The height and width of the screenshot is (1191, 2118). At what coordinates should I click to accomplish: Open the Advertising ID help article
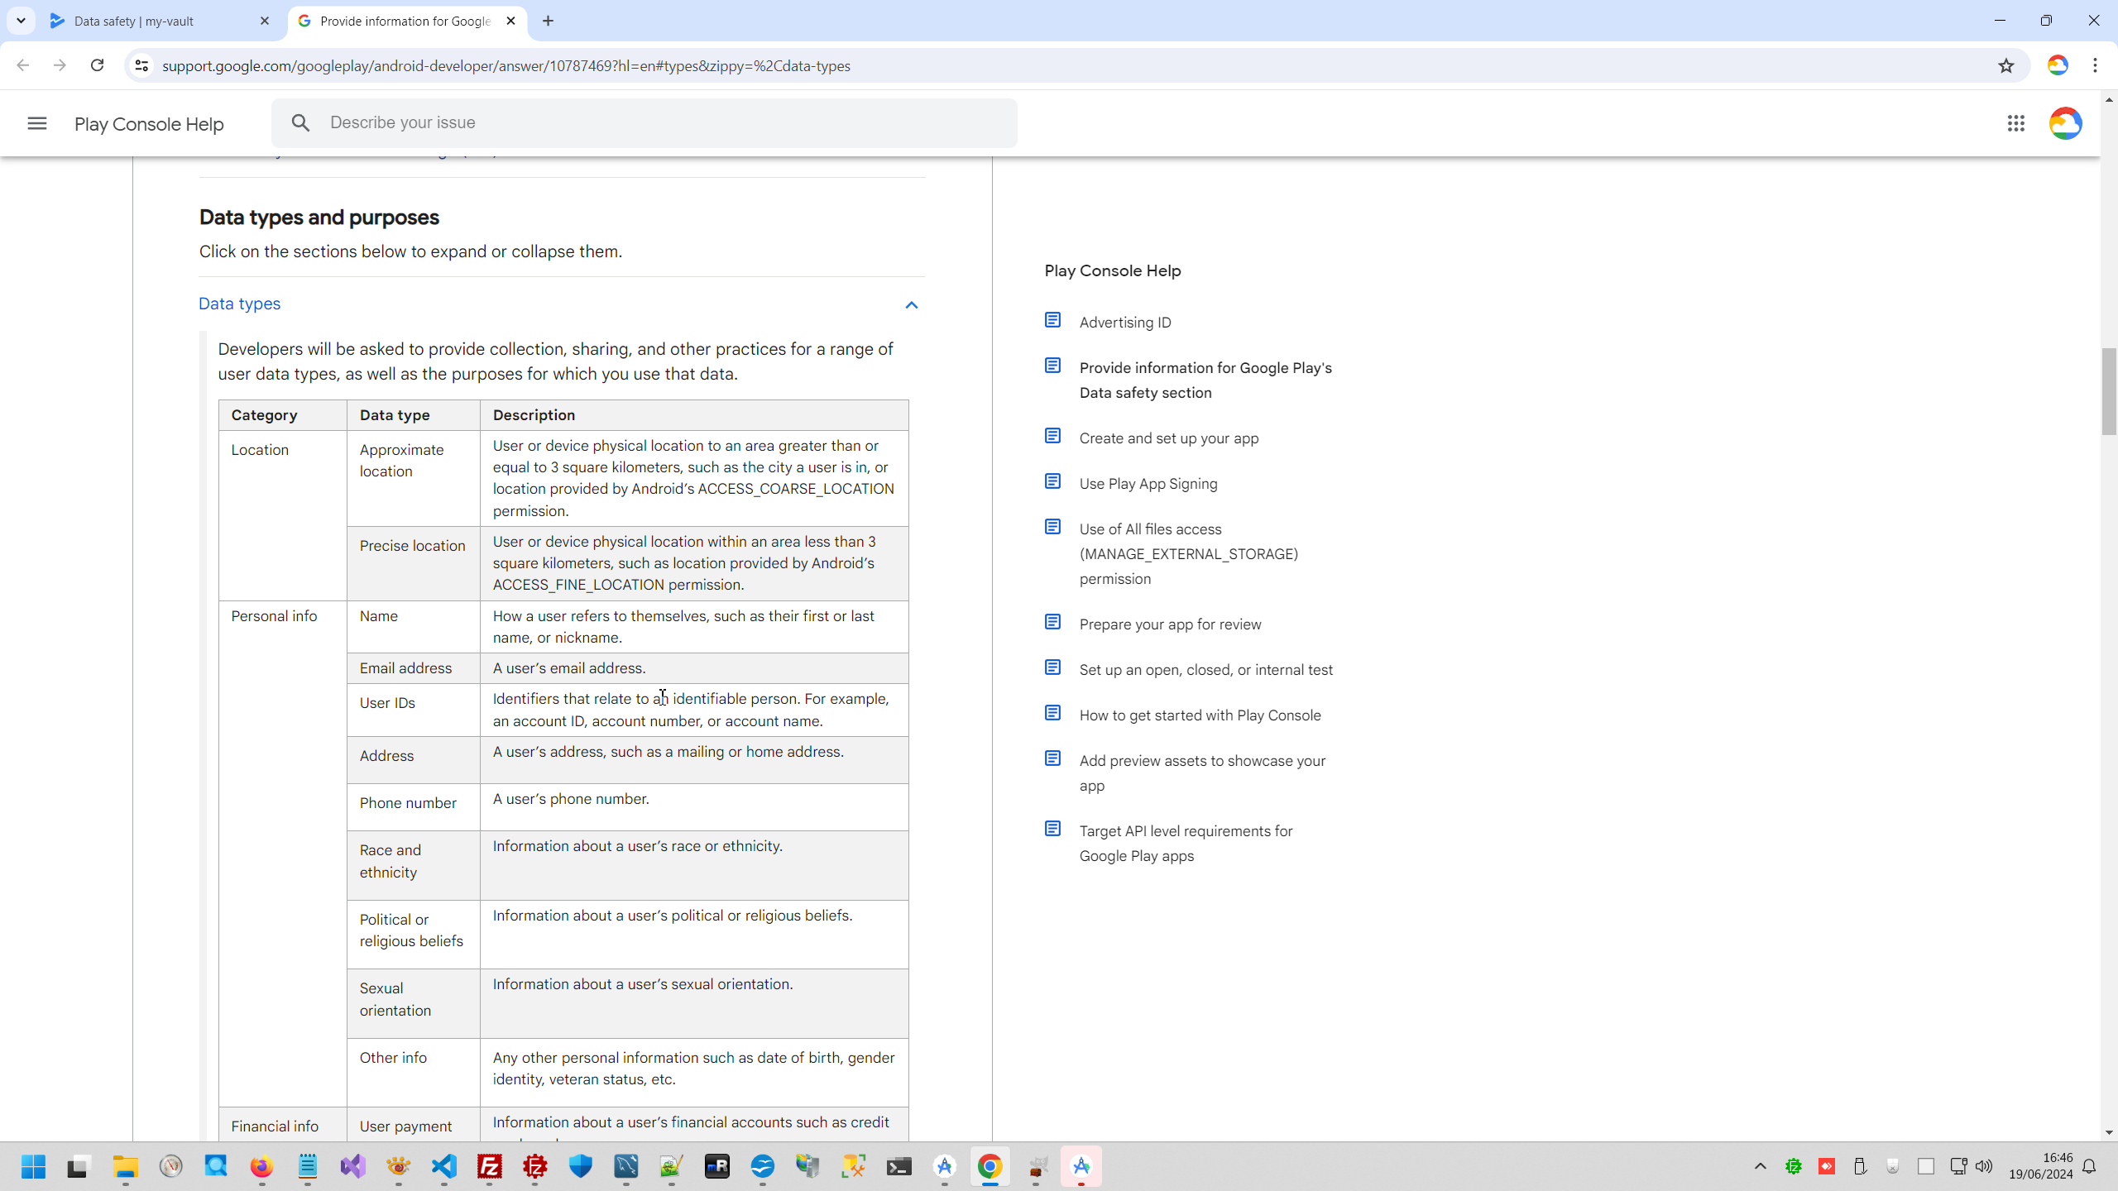tap(1124, 323)
